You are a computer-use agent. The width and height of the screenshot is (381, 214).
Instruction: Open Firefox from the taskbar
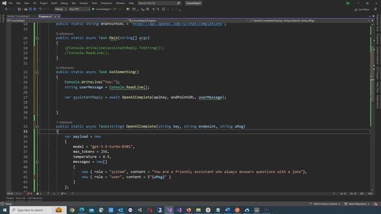coord(189,210)
